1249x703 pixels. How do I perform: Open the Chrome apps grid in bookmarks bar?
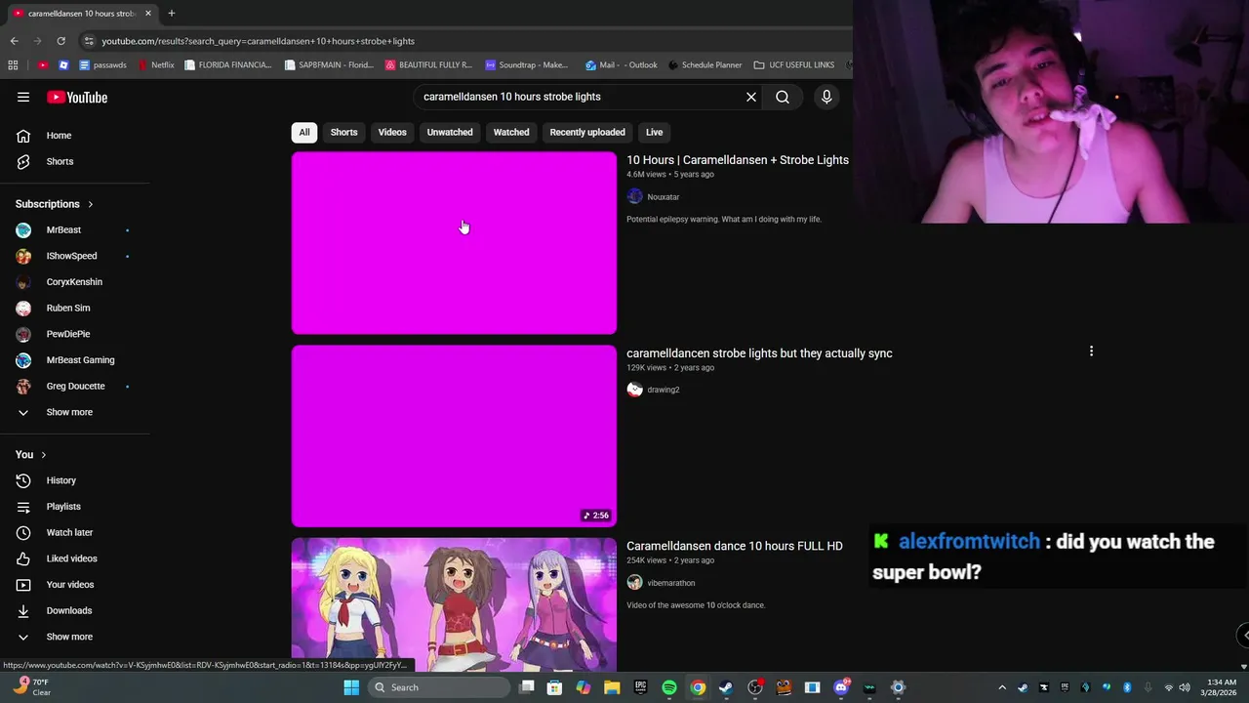click(x=13, y=65)
